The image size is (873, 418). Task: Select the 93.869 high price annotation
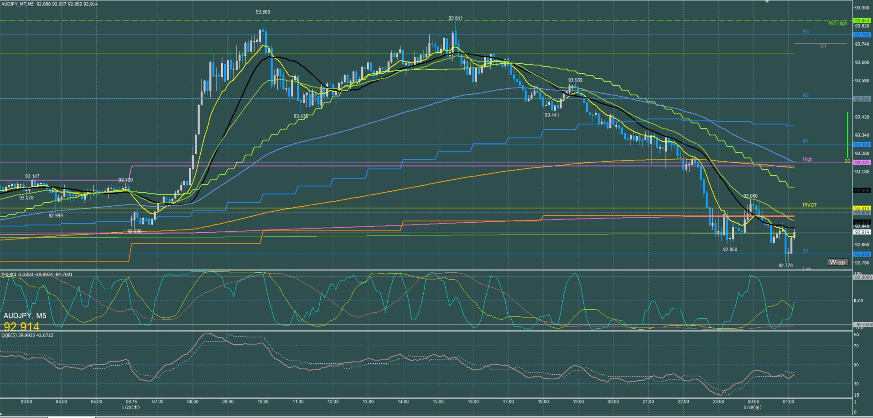[263, 12]
